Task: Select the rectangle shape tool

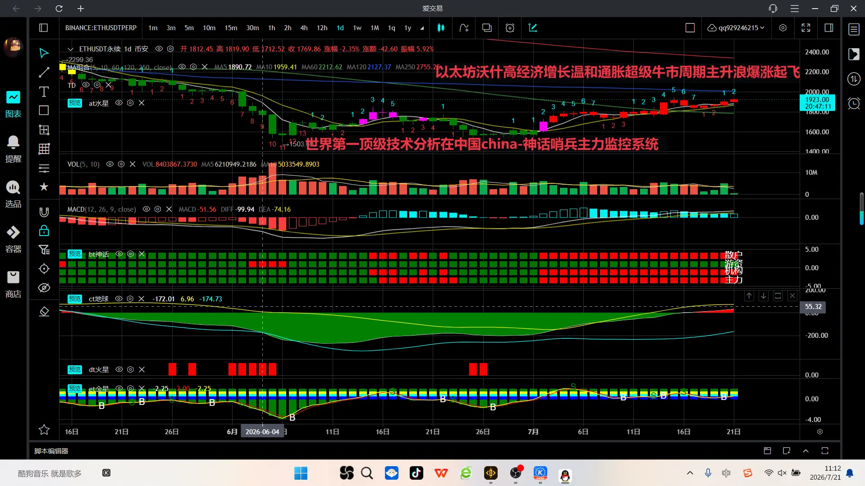Action: 44,111
